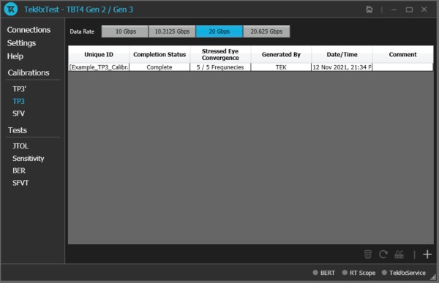
Task: Open the Settings page
Action: point(21,43)
